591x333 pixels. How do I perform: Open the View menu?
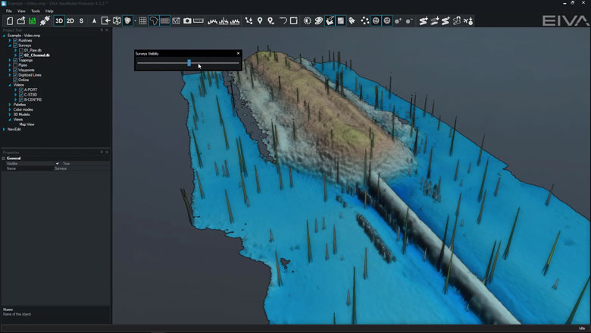coord(21,11)
